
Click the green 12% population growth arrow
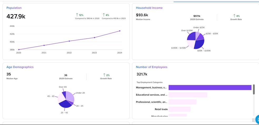(x=77, y=15)
